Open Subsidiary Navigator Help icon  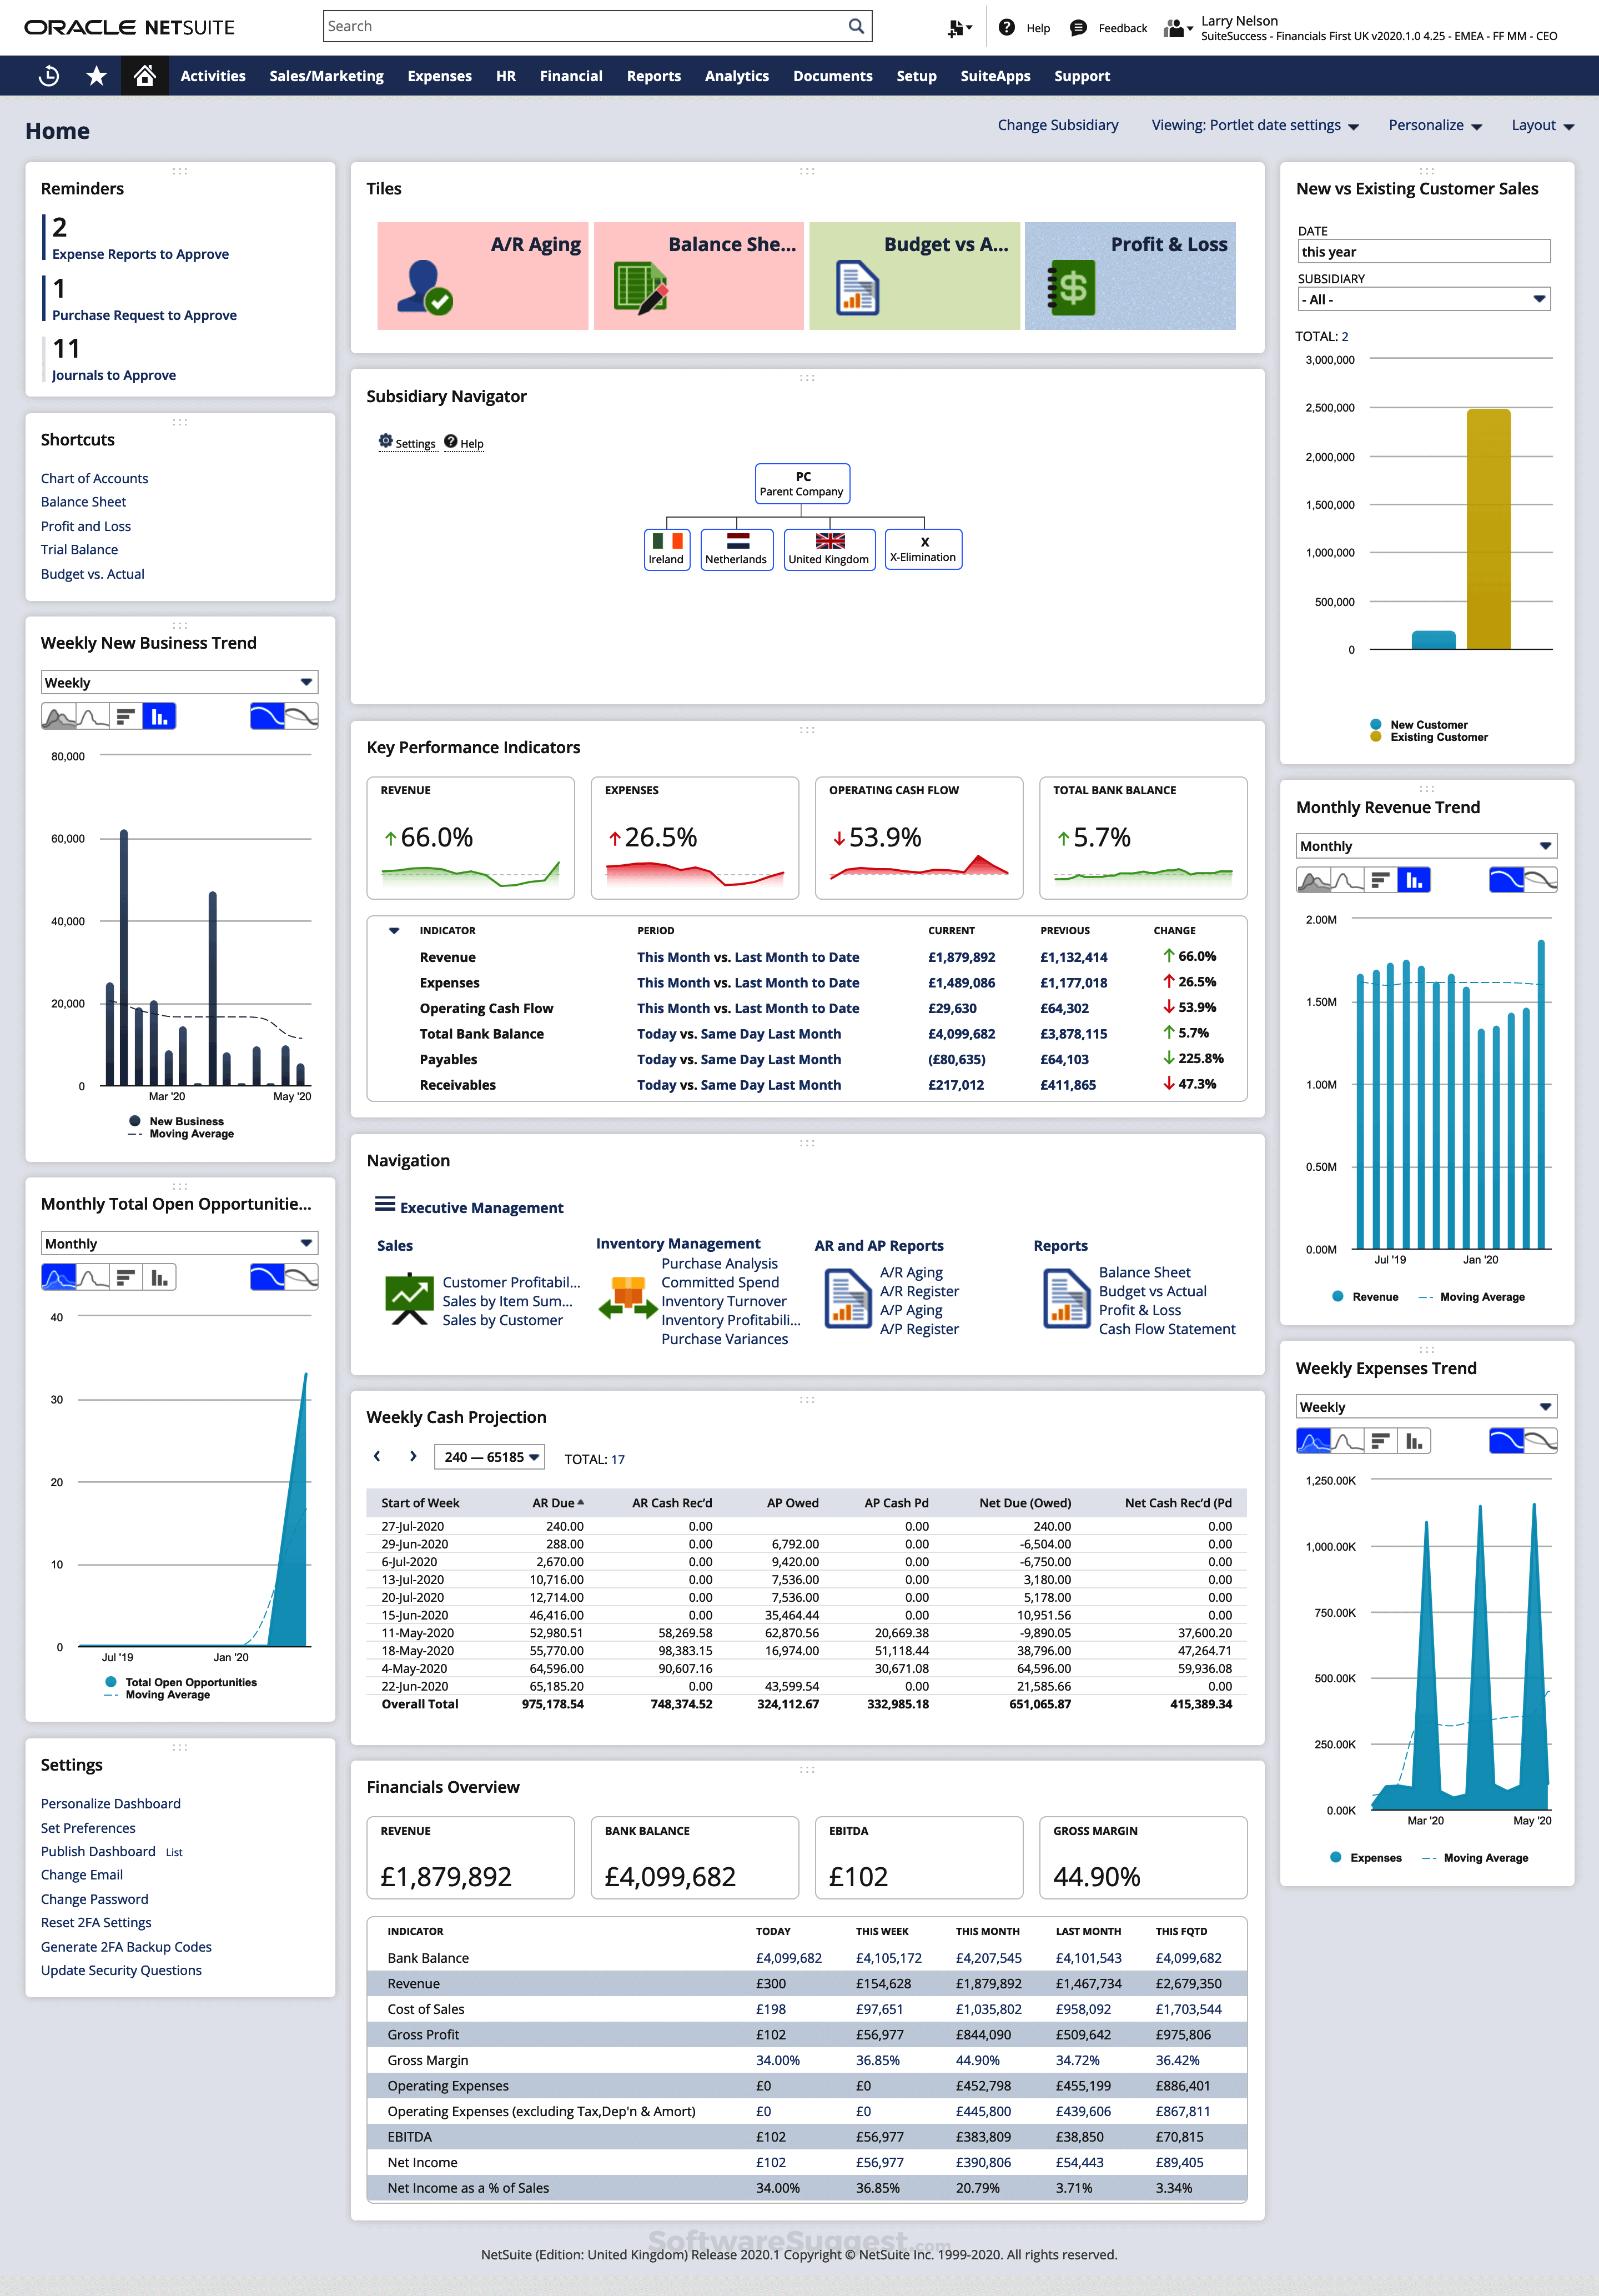(x=451, y=441)
